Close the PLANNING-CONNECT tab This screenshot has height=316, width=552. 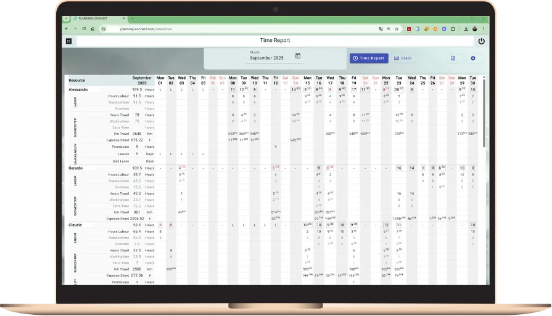(123, 18)
